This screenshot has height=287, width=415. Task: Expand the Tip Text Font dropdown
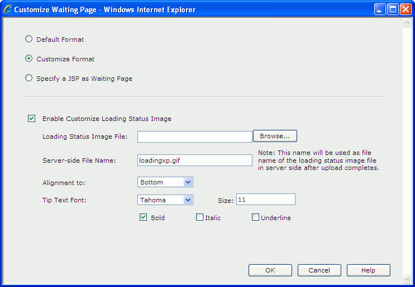coord(165,200)
